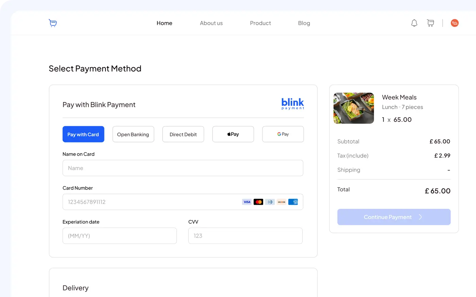Click the Total £ 65.00 amount
The height and width of the screenshot is (297, 476).
click(x=438, y=191)
